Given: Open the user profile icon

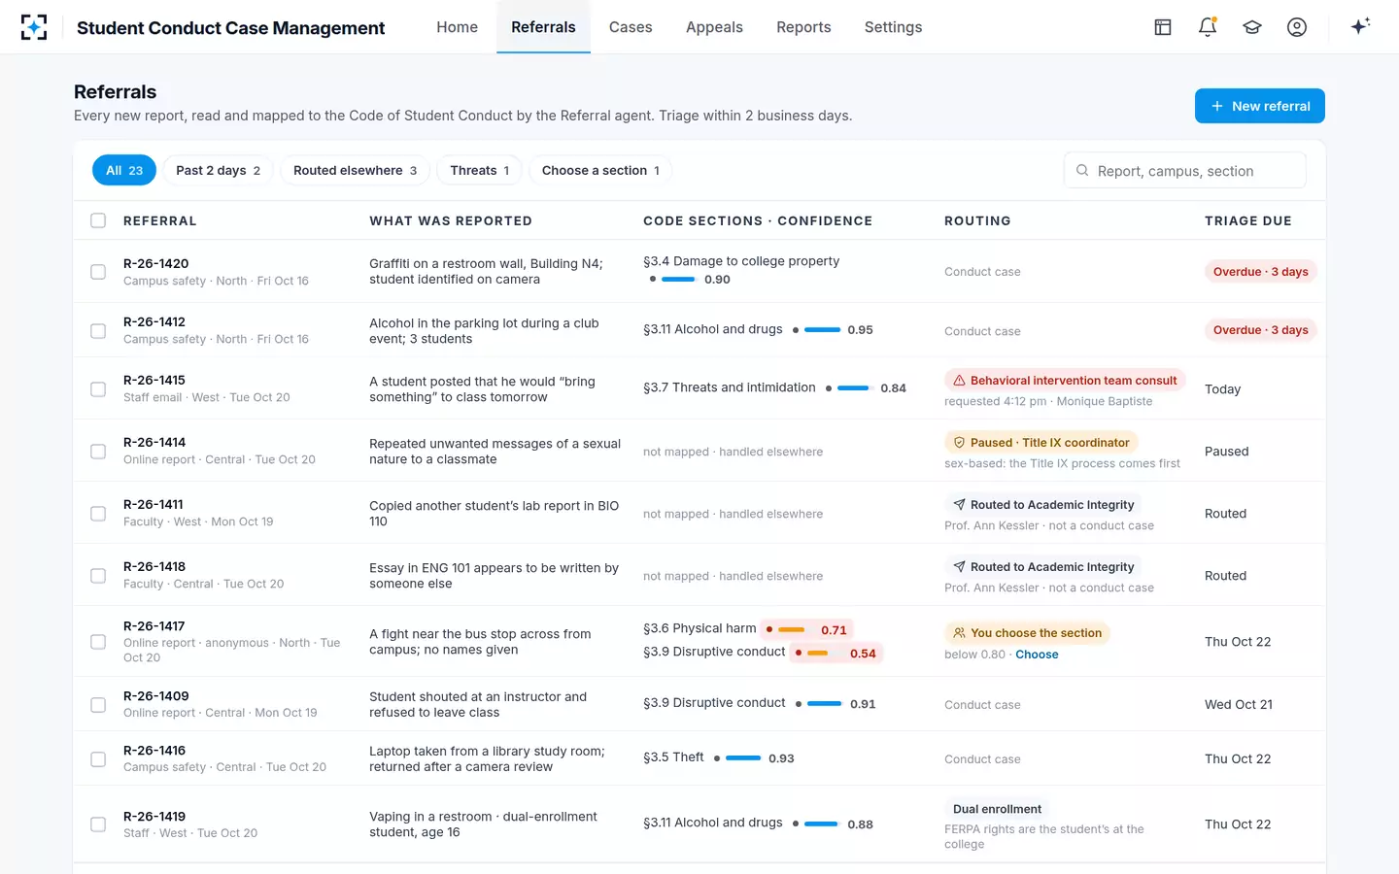Looking at the screenshot, I should [1297, 27].
